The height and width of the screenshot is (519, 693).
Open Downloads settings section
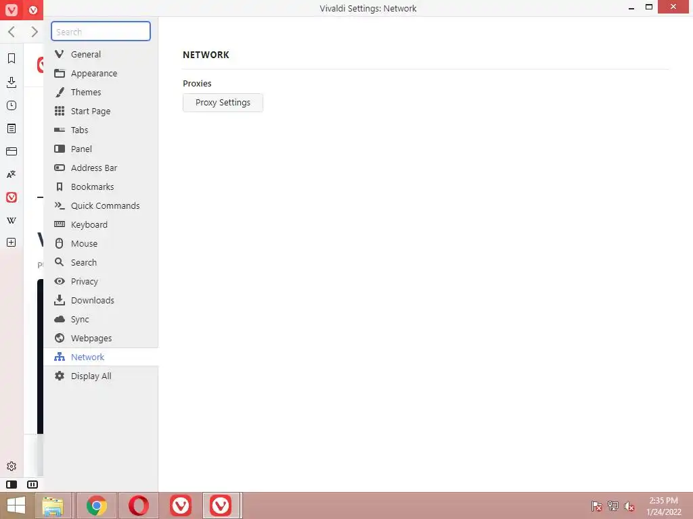click(101, 301)
